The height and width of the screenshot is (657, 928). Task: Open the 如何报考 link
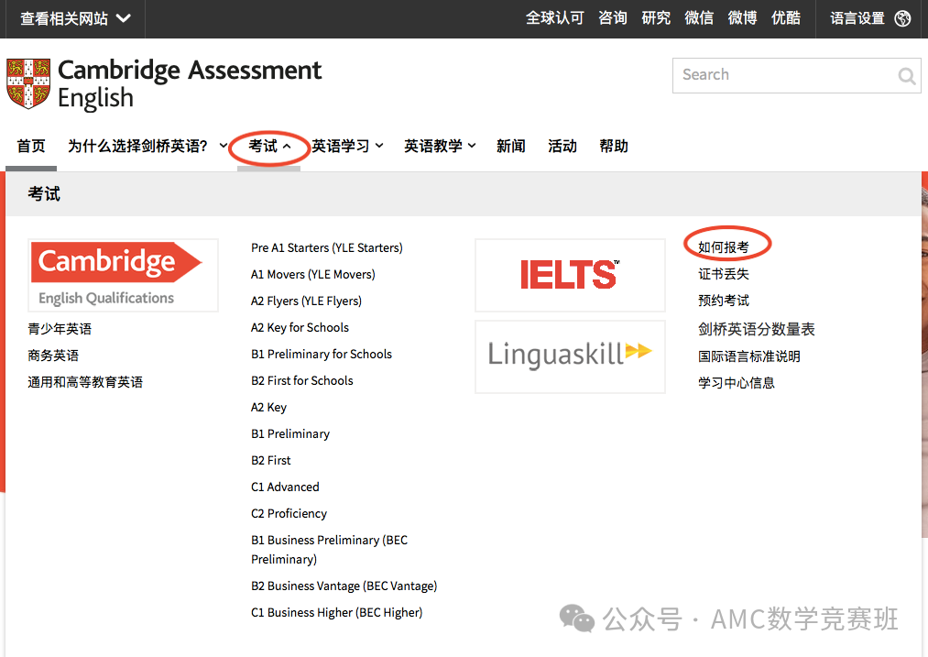point(723,247)
